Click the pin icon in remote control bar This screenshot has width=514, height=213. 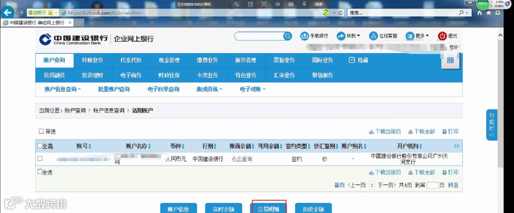click(304, 4)
